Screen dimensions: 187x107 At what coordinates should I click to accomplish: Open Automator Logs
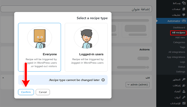(182, 62)
